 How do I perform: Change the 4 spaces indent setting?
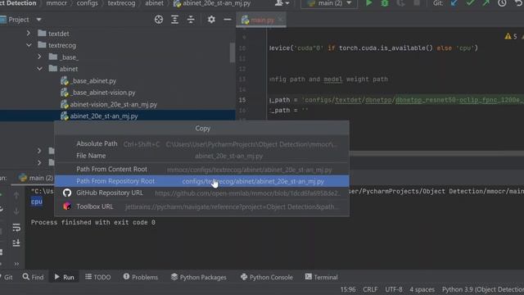click(422, 289)
